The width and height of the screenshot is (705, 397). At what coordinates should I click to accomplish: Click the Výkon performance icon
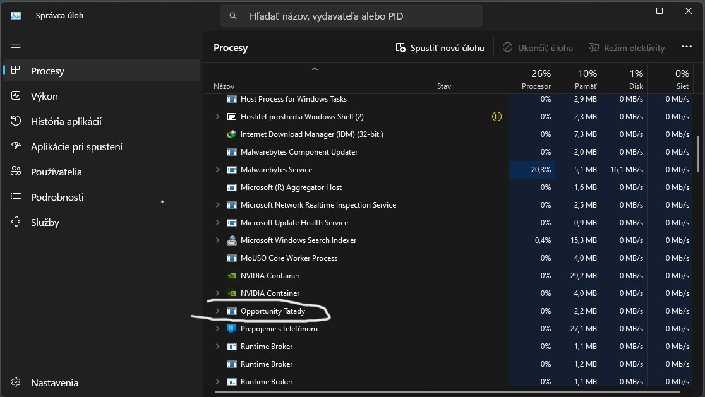tap(16, 96)
